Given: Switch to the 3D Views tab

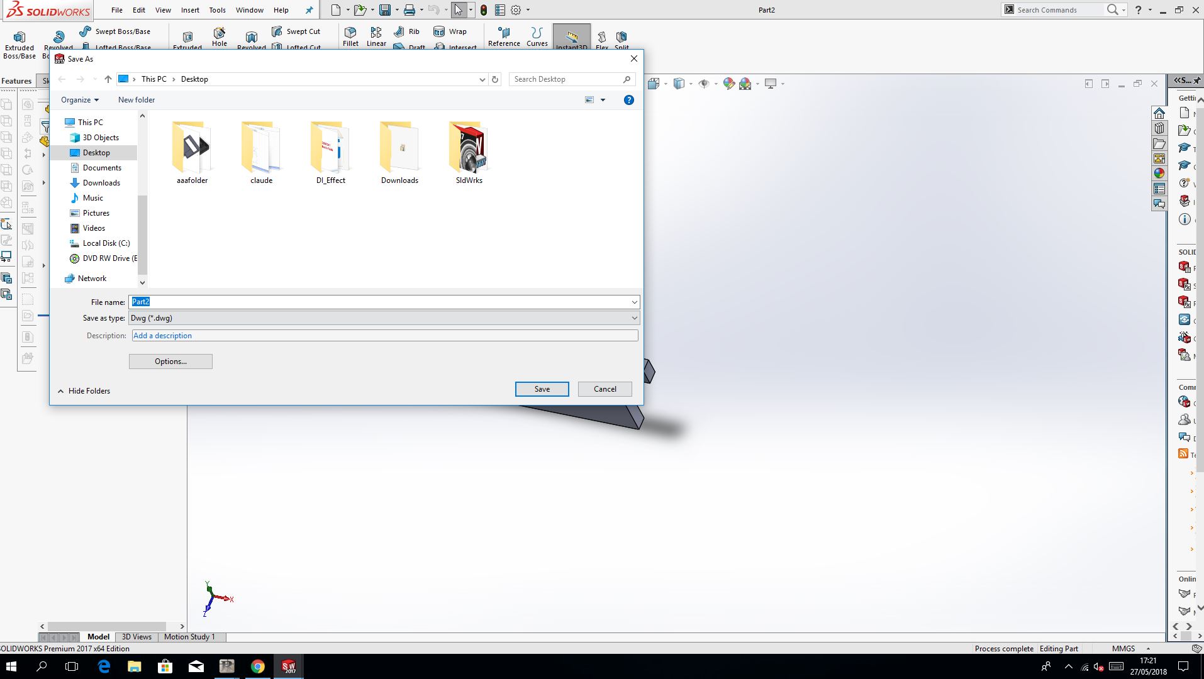Looking at the screenshot, I should [x=137, y=637].
